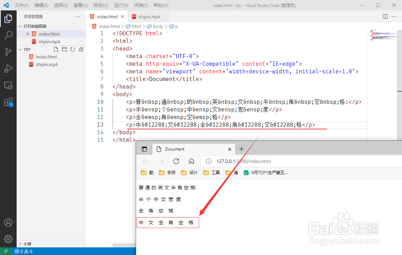Open 编辑(E) menu

click(x=41, y=6)
